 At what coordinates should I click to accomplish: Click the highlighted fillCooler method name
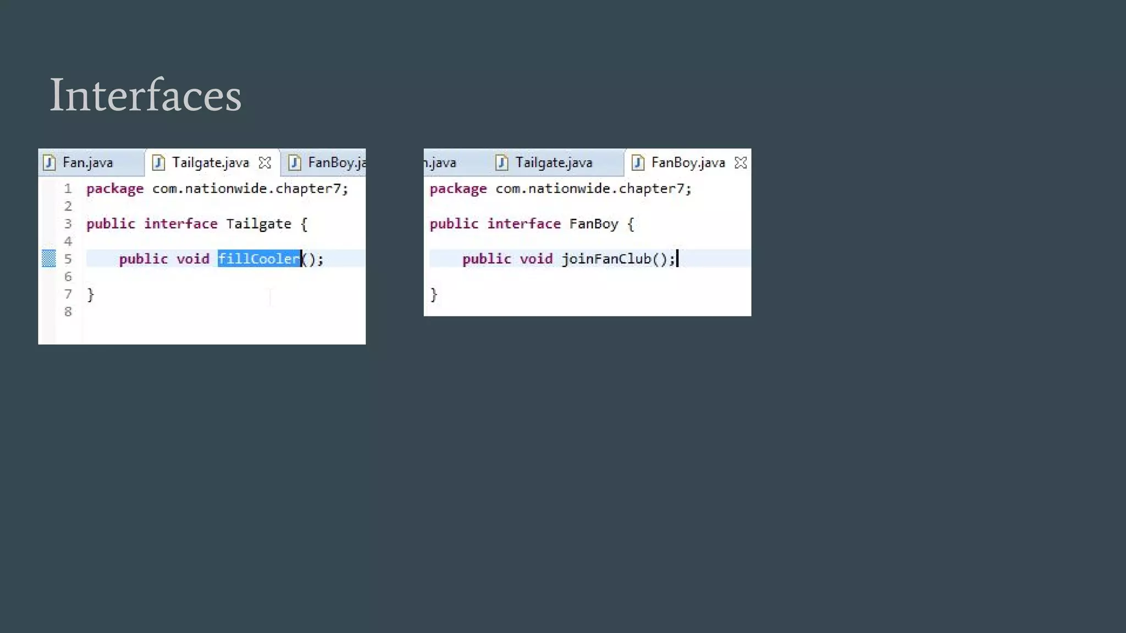(259, 258)
